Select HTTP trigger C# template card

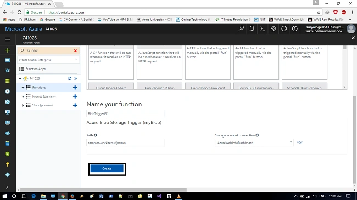[x=111, y=62]
